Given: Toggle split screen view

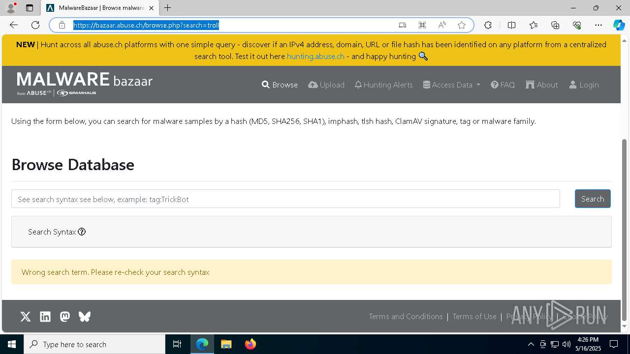Looking at the screenshot, I should [511, 25].
